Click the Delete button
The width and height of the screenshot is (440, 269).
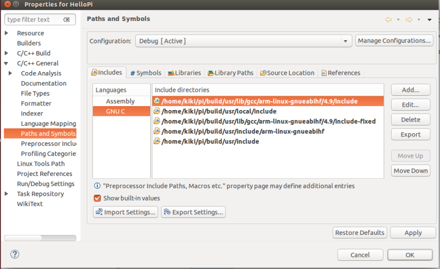click(410, 119)
